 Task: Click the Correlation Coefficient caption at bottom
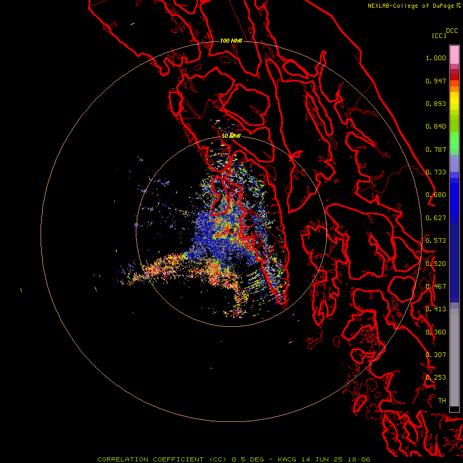click(x=162, y=459)
